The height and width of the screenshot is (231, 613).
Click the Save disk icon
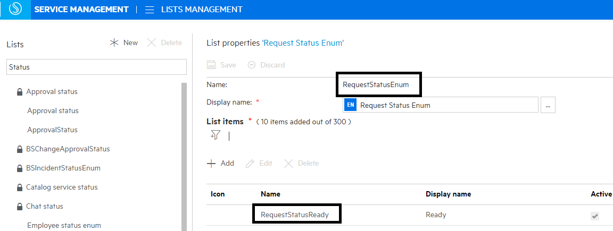tap(211, 65)
